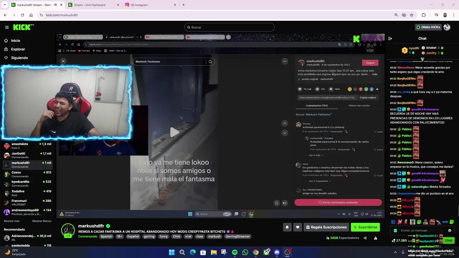This screenshot has width=459, height=258.
Task: Open the Windows Start menu
Action: pos(171,252)
